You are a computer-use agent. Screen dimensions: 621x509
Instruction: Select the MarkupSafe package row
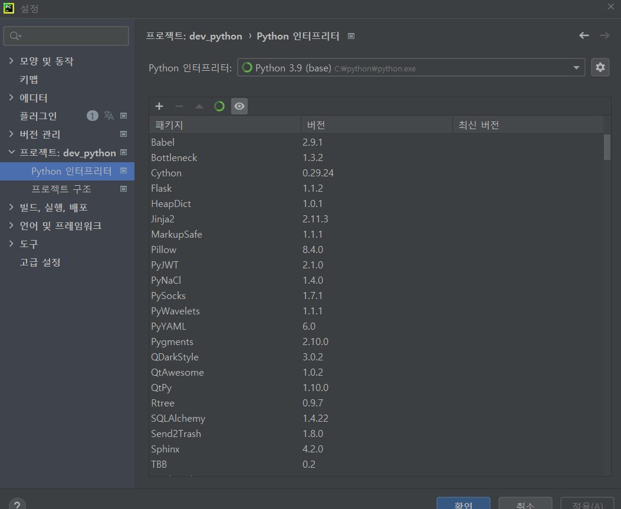coord(376,235)
